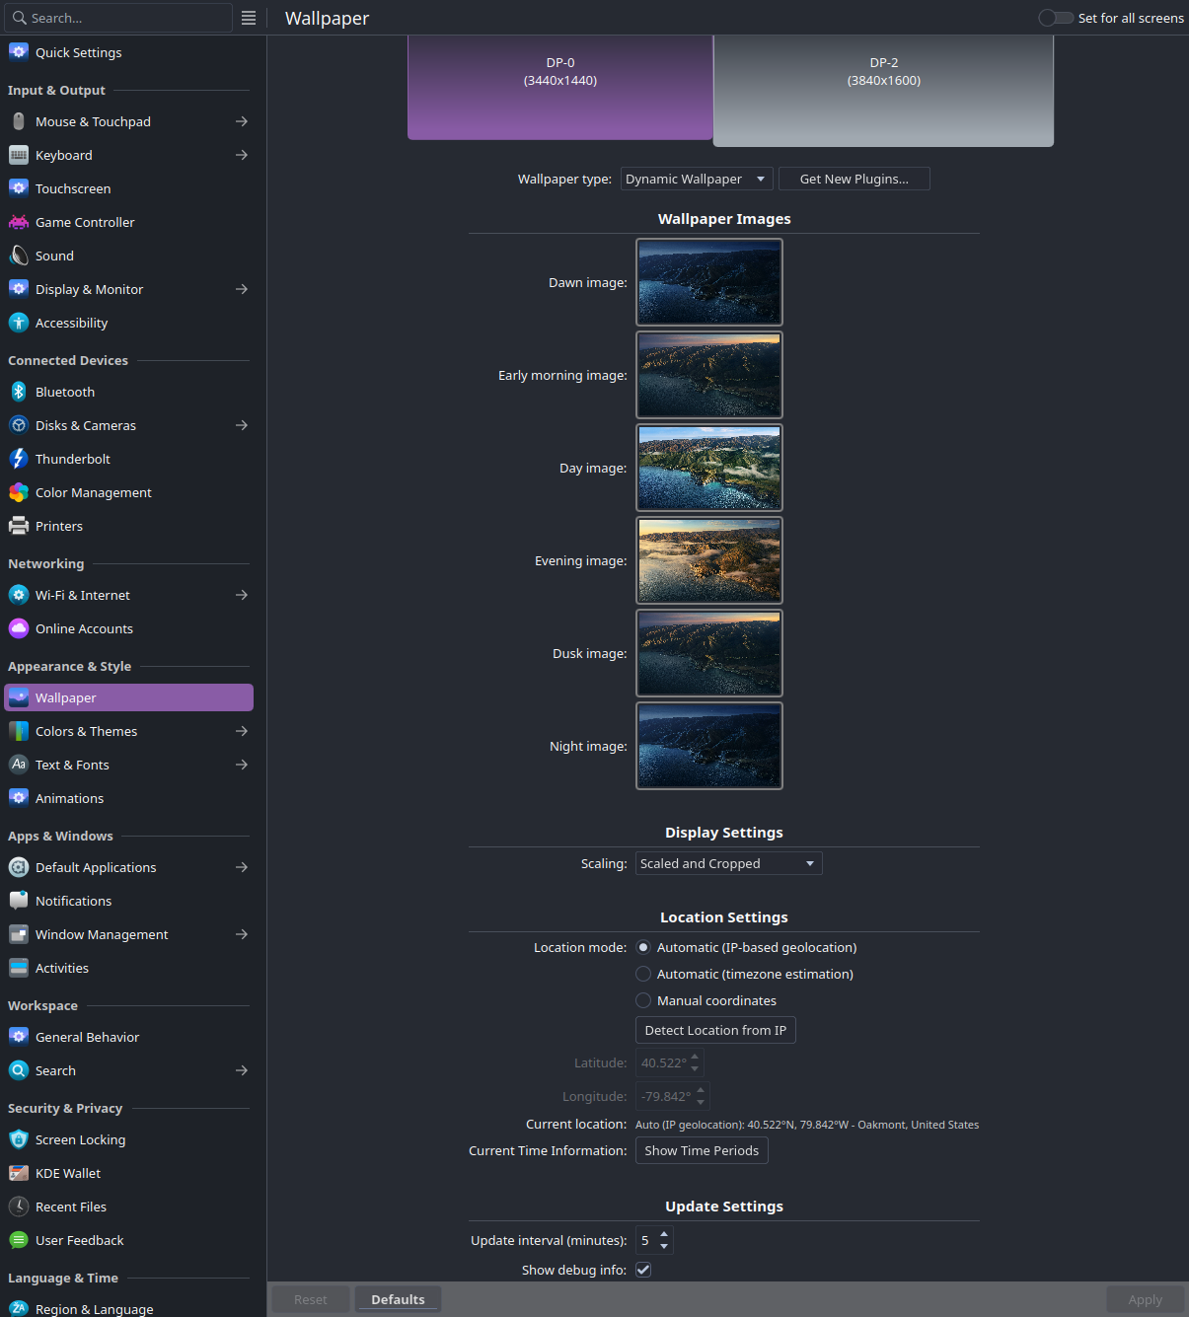Click Show Time Periods button
Image resolution: width=1189 pixels, height=1317 pixels.
702,1150
